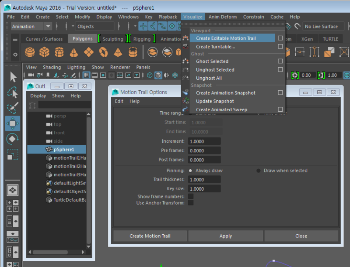Choose the Move tool in Tool Box

[x=13, y=123]
